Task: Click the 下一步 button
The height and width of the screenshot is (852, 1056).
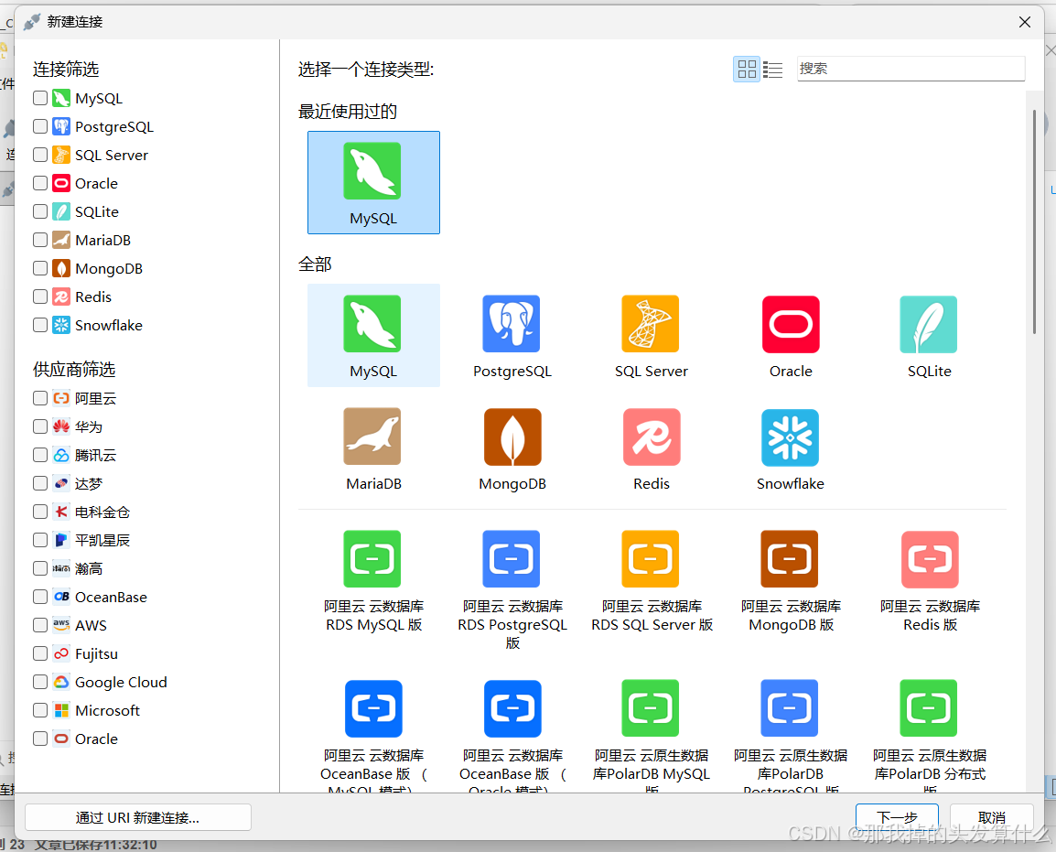Action: (897, 817)
